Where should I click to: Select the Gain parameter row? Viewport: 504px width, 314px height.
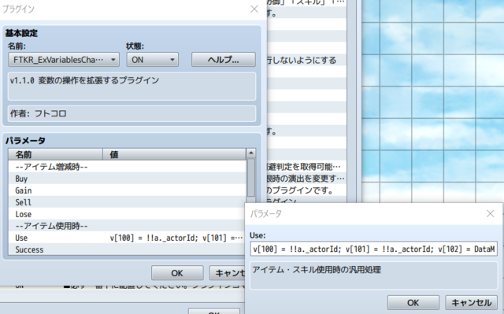[127, 190]
